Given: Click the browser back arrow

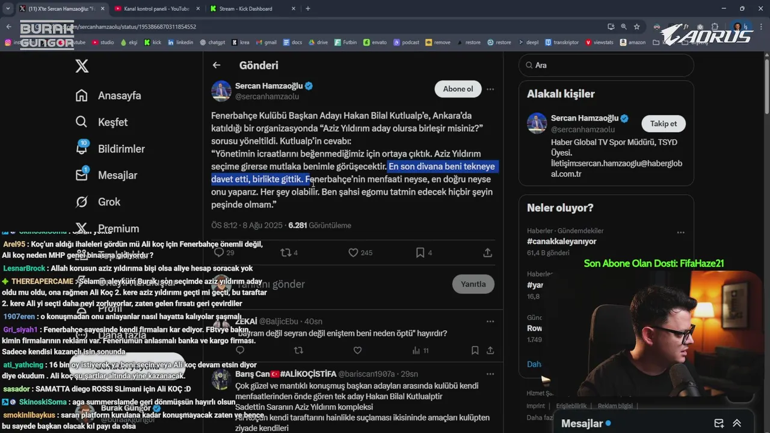Looking at the screenshot, I should (x=8, y=26).
